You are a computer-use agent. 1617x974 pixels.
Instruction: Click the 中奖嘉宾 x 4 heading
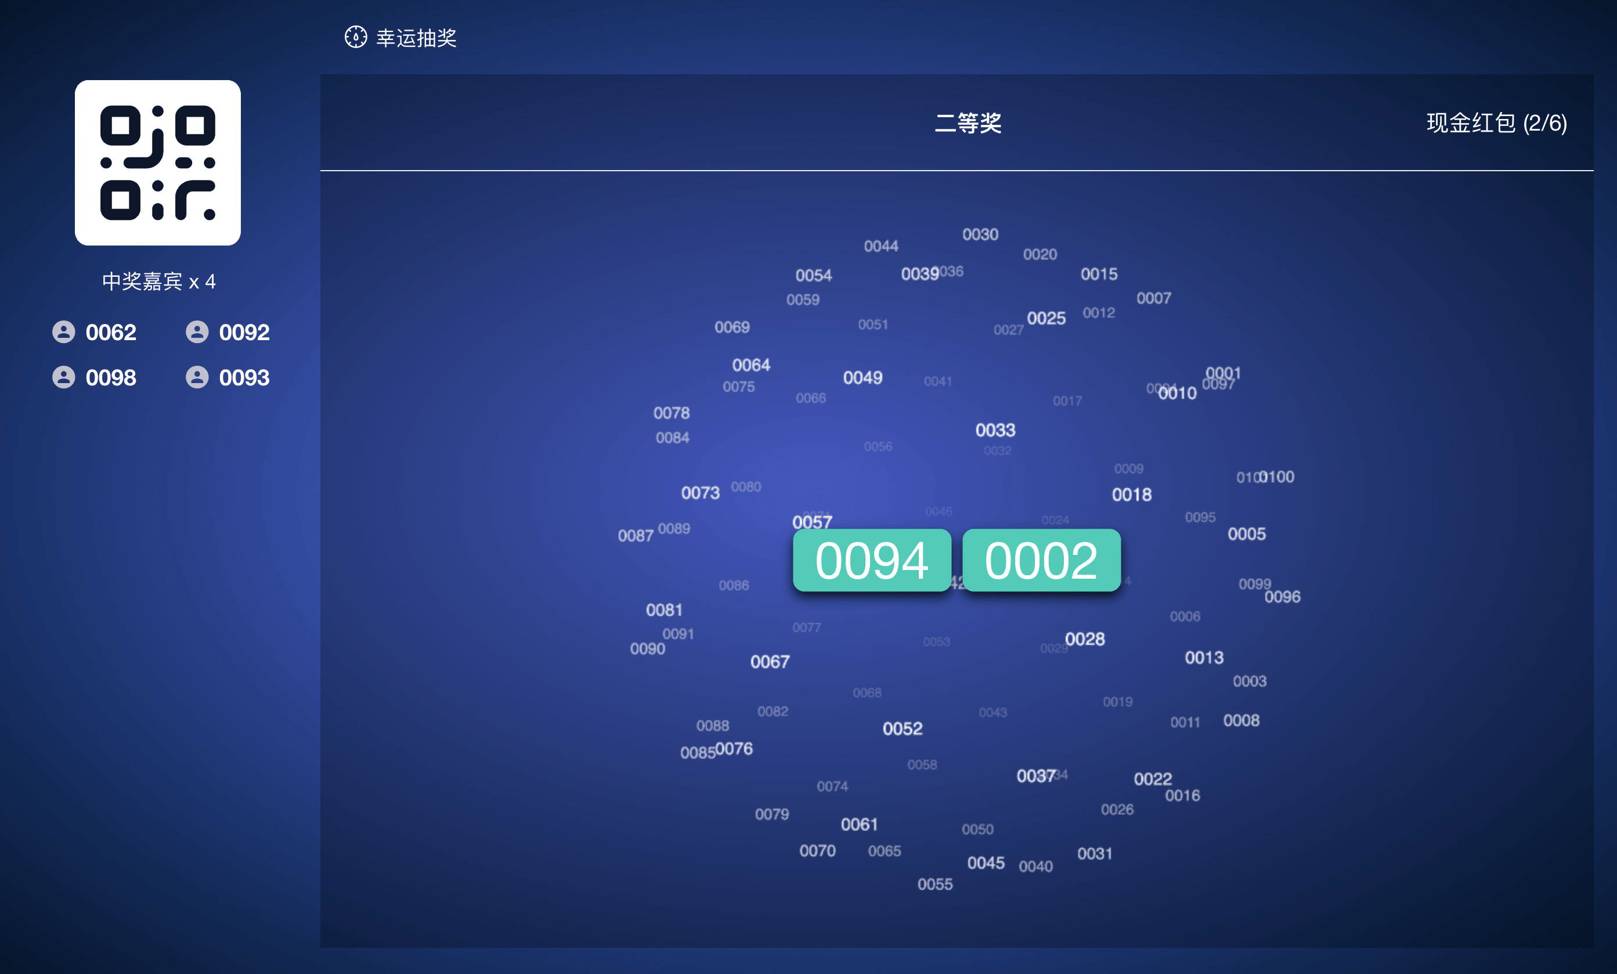160,282
